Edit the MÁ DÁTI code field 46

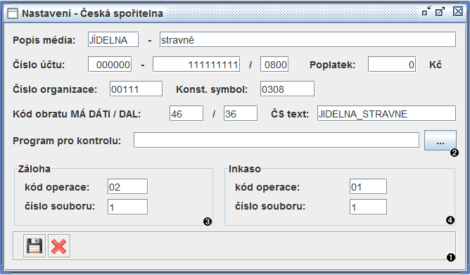pos(186,113)
